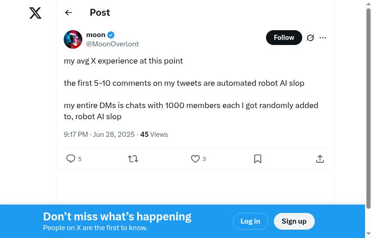
Task: Click the 45 Views count
Action: 154,135
